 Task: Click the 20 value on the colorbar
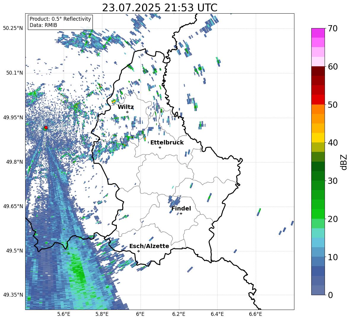[333, 219]
